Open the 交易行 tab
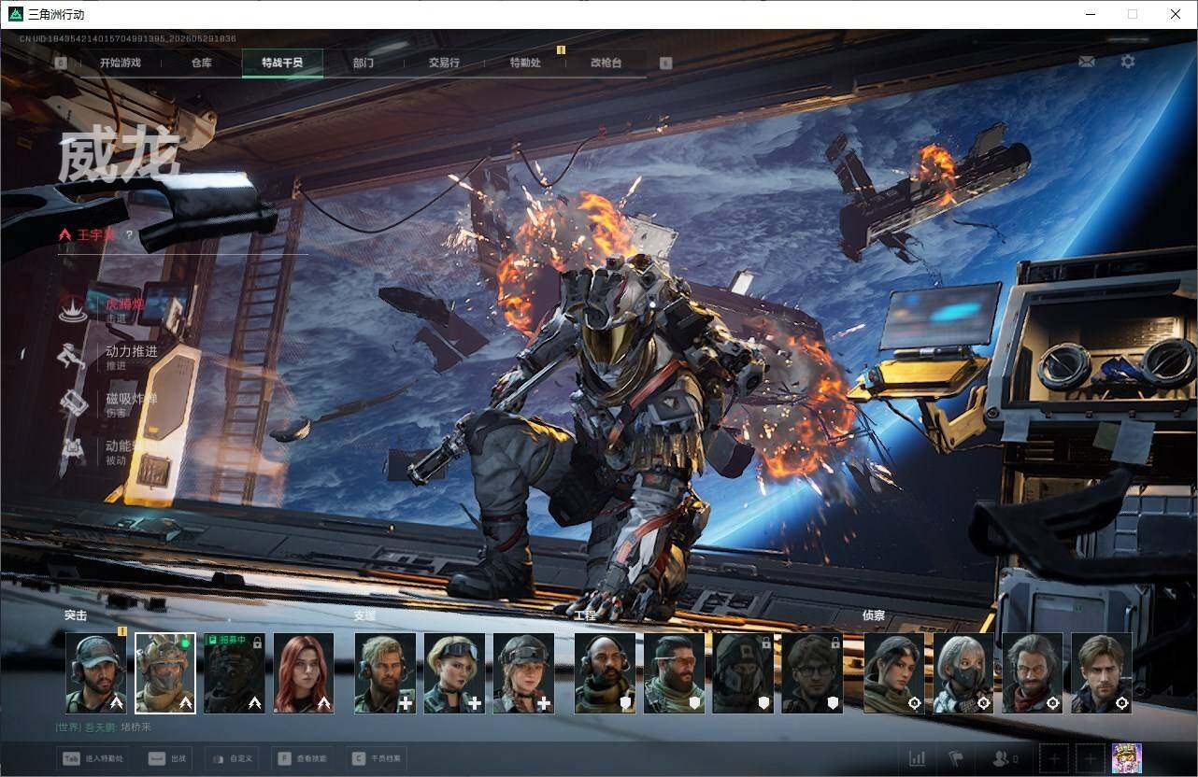 444,64
